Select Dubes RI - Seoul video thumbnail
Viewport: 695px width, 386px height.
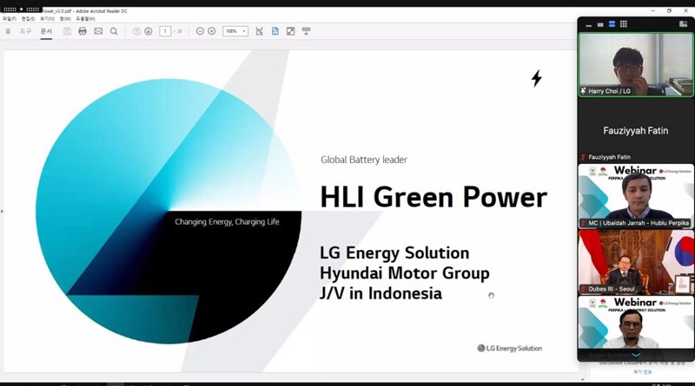point(636,262)
